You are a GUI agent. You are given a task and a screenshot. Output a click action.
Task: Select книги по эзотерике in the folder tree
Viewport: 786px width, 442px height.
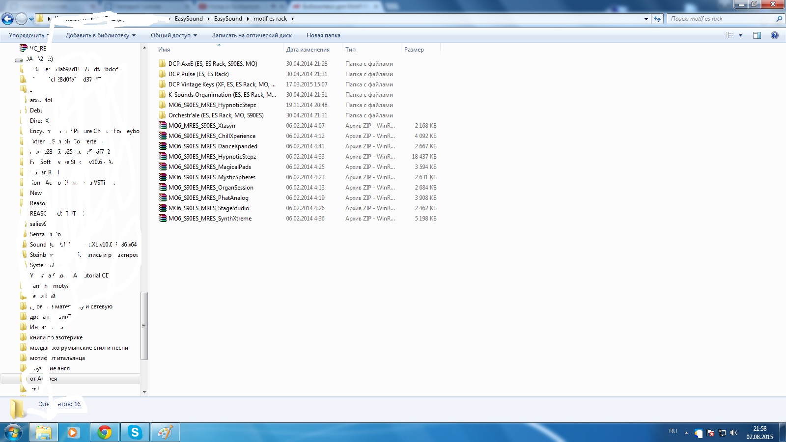pos(56,337)
